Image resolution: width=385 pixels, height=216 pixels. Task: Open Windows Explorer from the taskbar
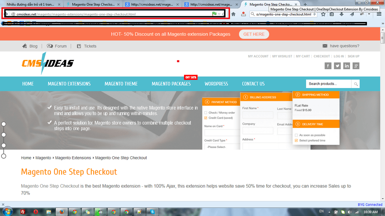coord(49,212)
